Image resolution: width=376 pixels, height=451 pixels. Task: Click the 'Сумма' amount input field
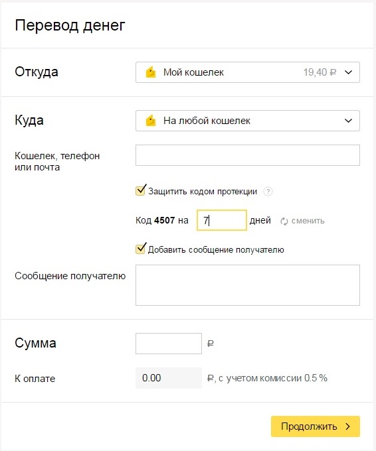coord(169,344)
